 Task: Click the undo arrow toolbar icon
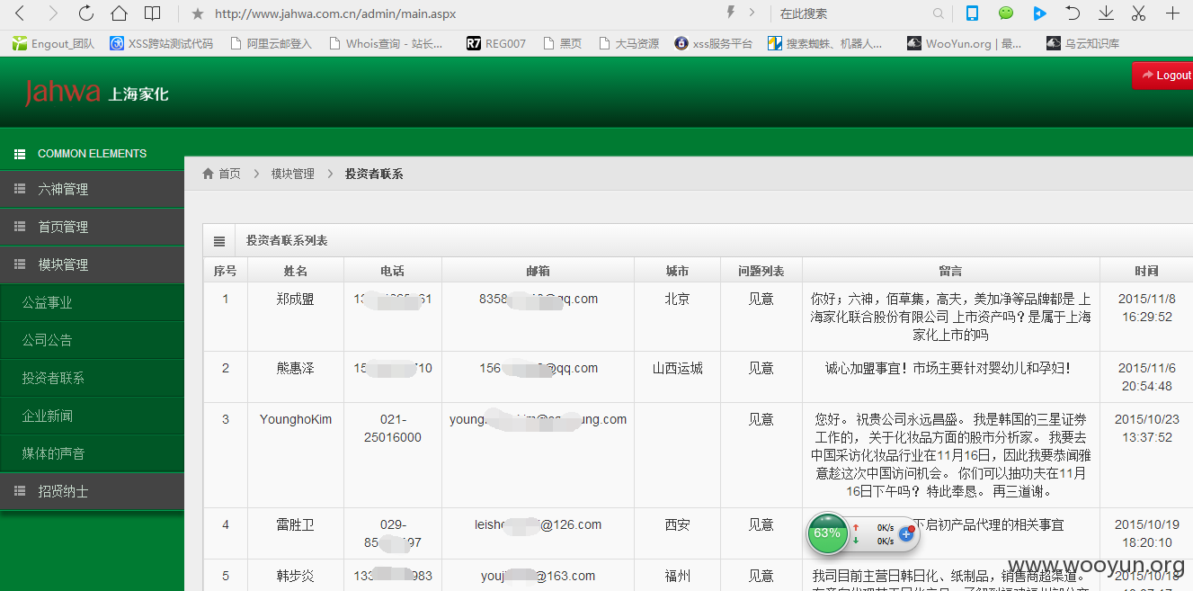tap(1073, 13)
